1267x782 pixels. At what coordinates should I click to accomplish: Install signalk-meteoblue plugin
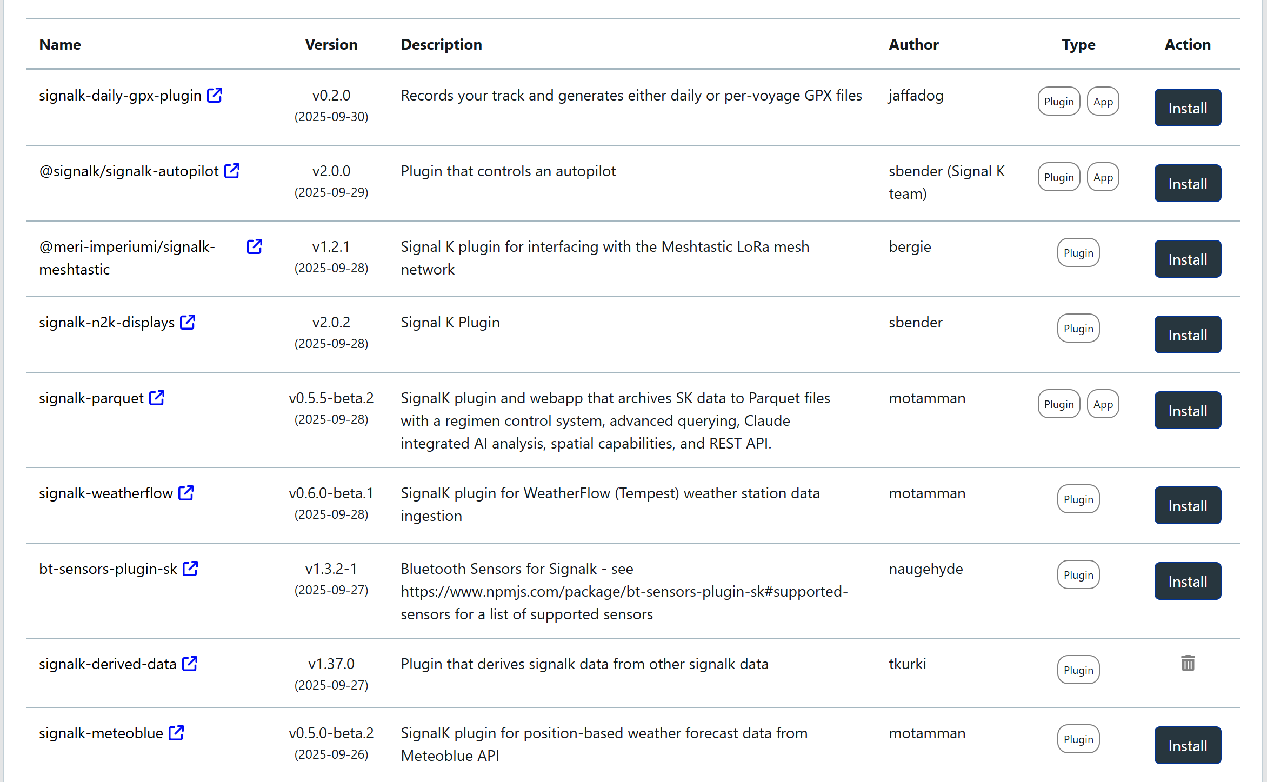(x=1188, y=745)
